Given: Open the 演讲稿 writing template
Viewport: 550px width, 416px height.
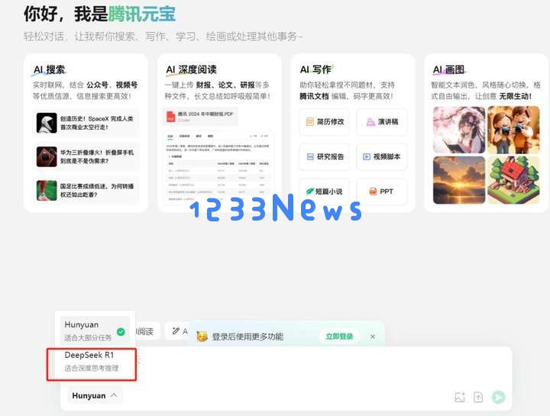Looking at the screenshot, I should [x=382, y=121].
